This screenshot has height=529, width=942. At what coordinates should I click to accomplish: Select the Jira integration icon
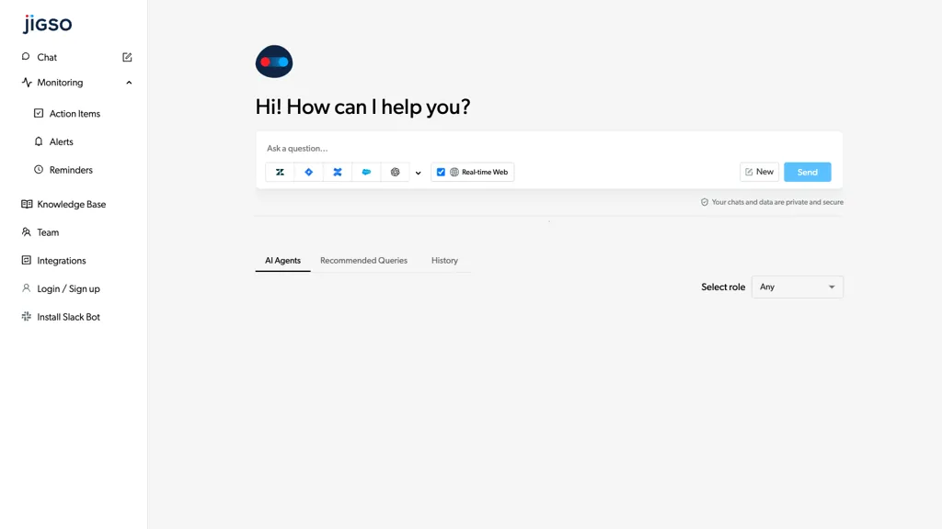[309, 172]
